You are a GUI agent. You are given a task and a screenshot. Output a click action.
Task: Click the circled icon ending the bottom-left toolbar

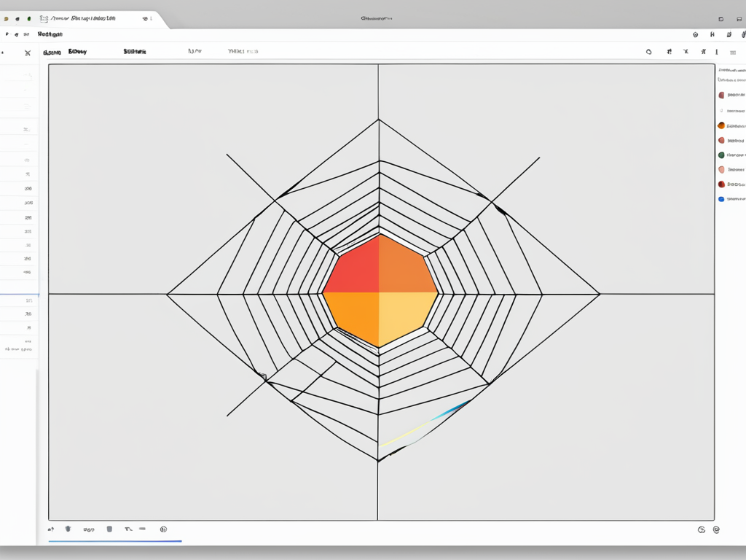[163, 529]
